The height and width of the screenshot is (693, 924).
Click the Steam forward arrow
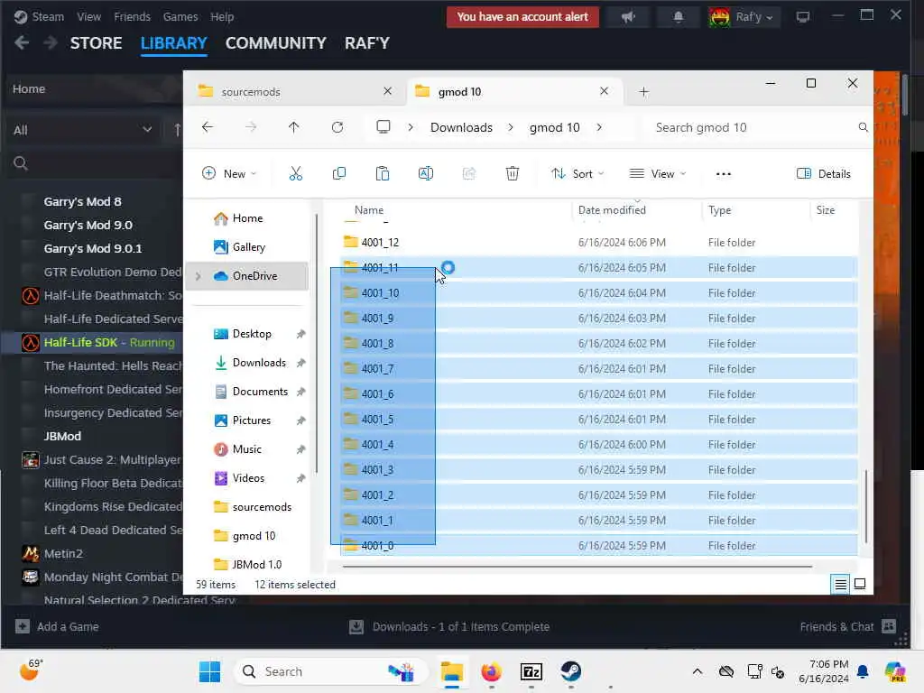tap(51, 43)
